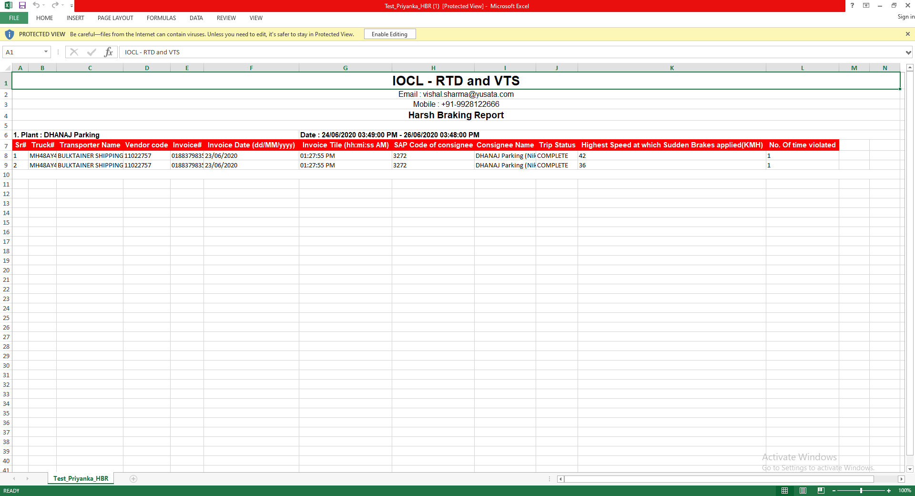Click the sheet tab bar splitter dots
Screen dimensions: 915x496
click(549, 479)
